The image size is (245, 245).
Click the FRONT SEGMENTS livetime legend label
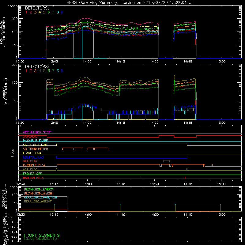42,235
